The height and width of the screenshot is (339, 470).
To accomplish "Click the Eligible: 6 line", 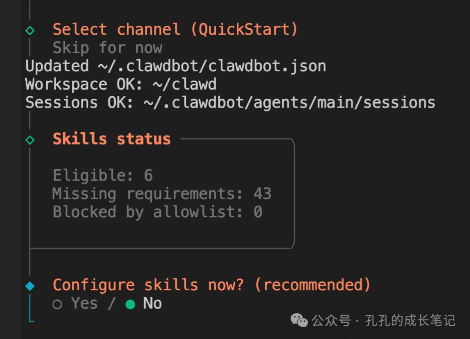I will 103,176.
